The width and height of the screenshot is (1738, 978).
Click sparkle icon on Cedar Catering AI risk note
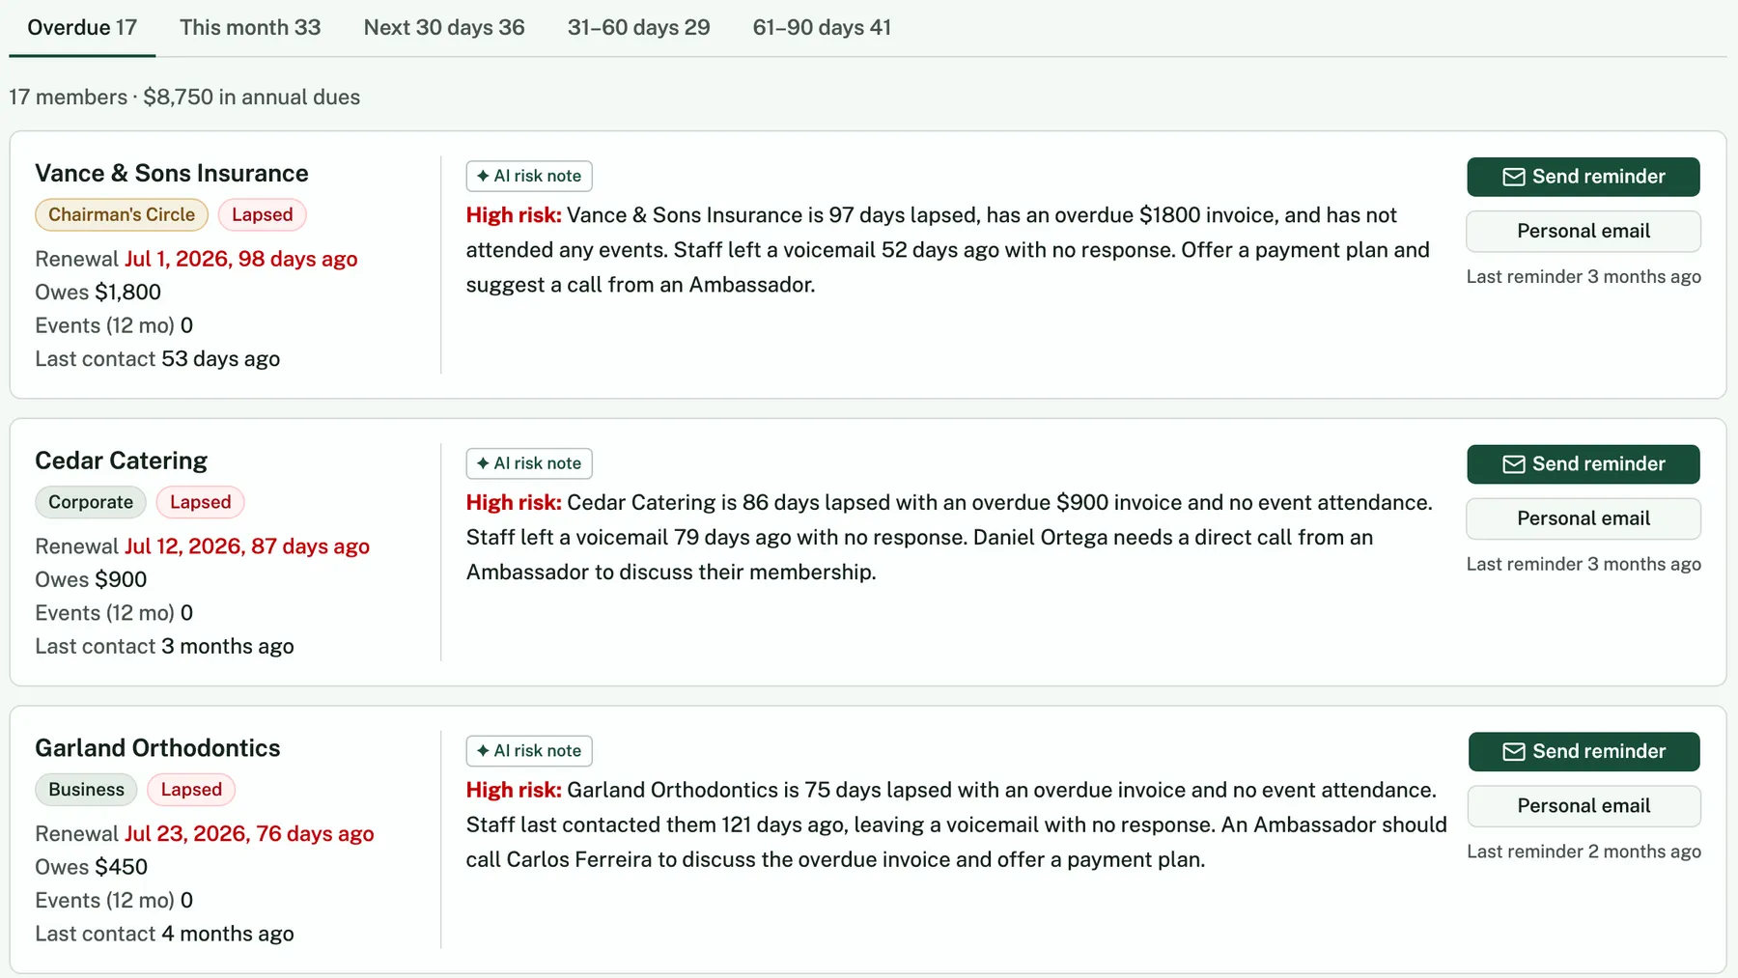pyautogui.click(x=483, y=463)
